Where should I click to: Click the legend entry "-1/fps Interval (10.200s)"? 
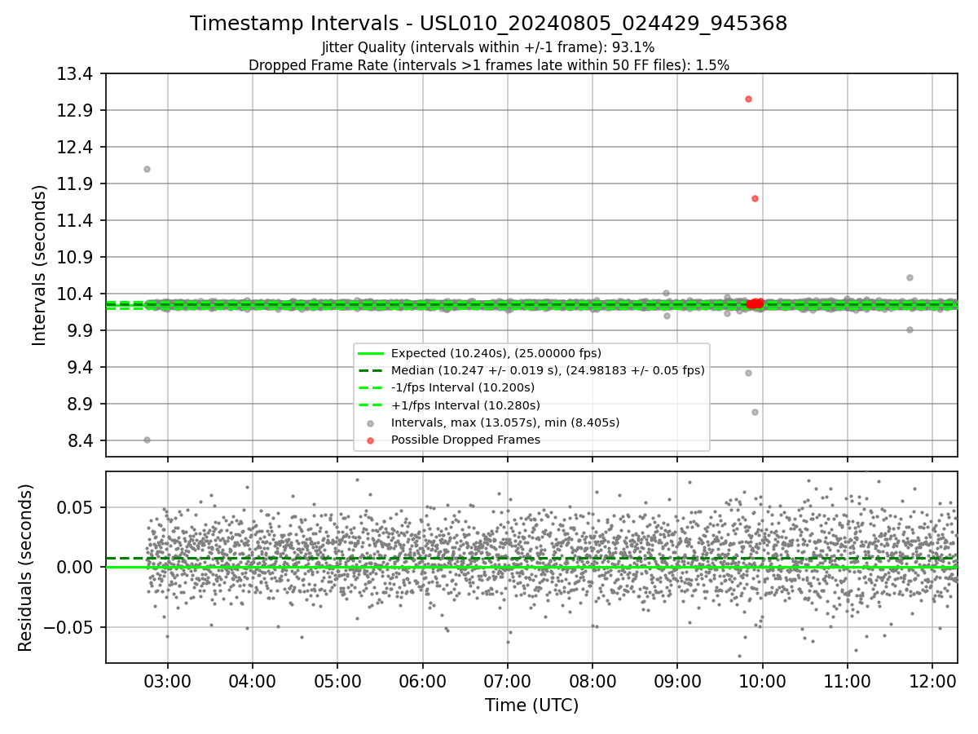463,387
